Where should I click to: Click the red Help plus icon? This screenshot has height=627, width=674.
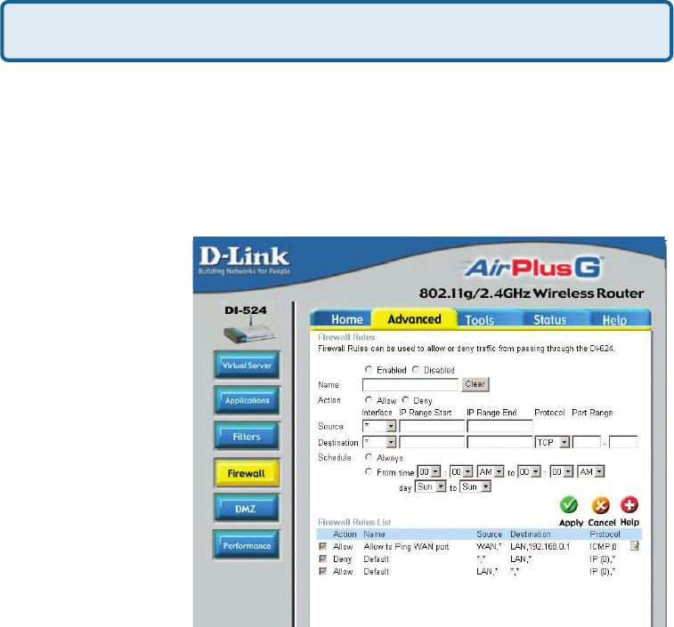[x=629, y=505]
